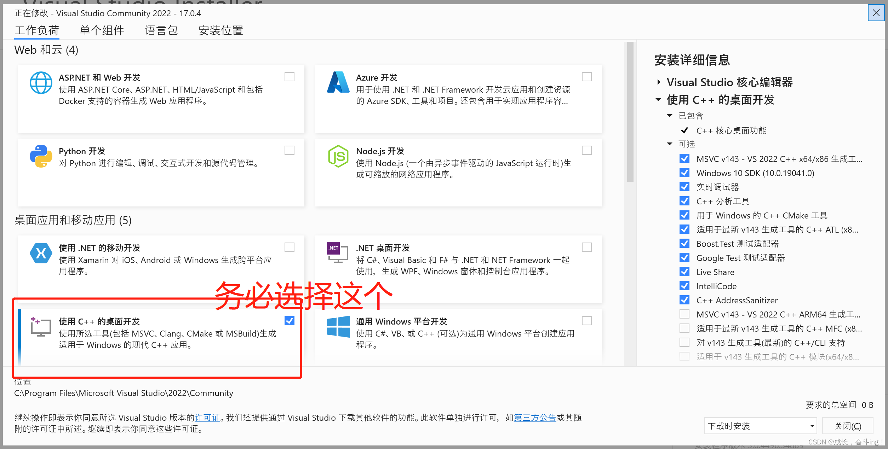
Task: Open the 下载时安装 install mode dropdown
Action: point(760,426)
